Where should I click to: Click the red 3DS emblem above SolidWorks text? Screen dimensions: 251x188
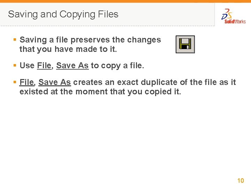click(x=227, y=14)
